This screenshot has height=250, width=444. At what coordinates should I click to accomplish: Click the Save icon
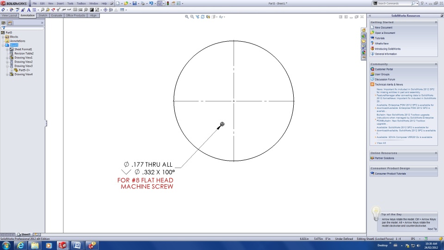point(135,3)
